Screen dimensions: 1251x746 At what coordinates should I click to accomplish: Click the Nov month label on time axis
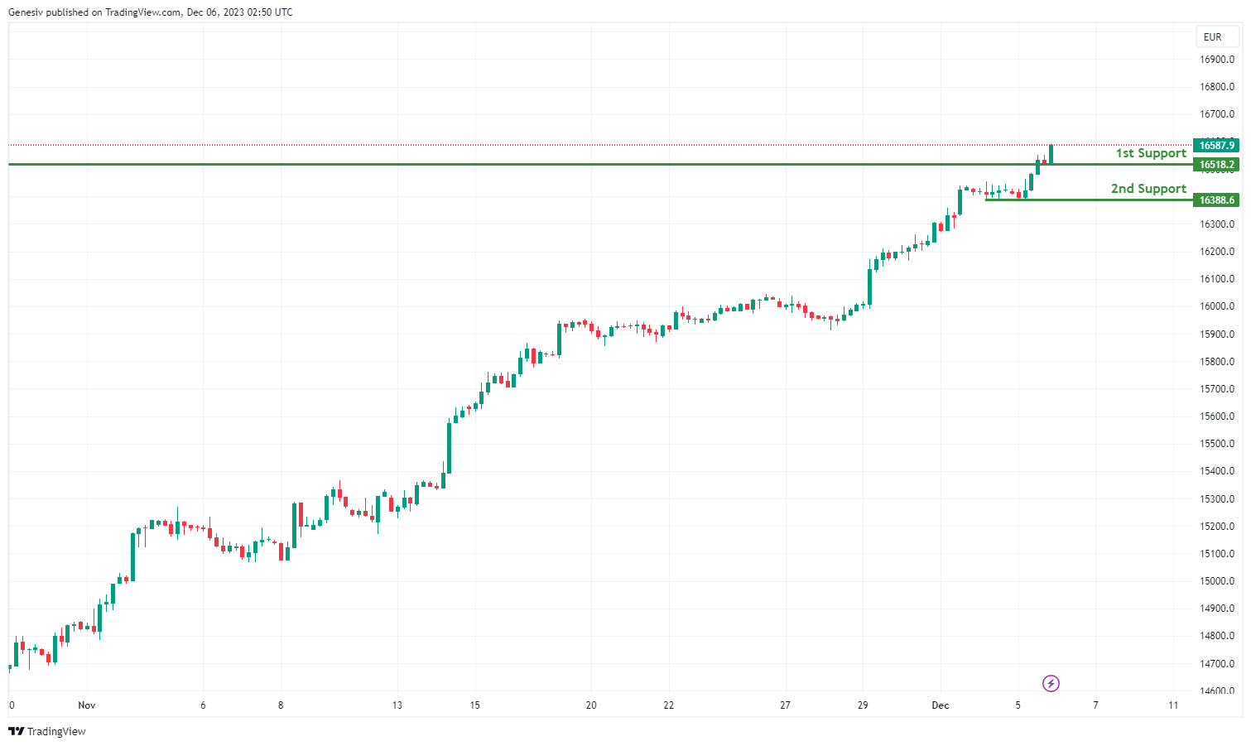(87, 705)
